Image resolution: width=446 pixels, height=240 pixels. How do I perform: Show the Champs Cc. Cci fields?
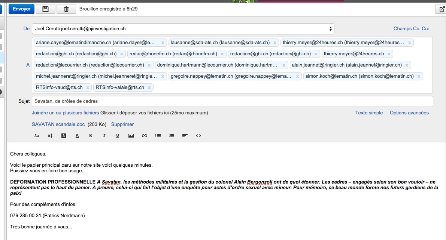coord(411,29)
